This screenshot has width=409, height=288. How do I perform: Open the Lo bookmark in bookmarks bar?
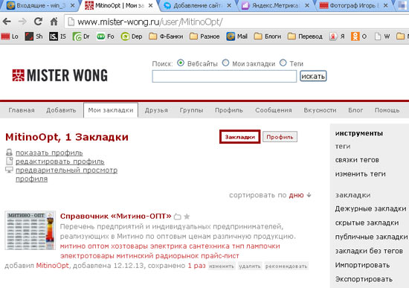click(10, 36)
